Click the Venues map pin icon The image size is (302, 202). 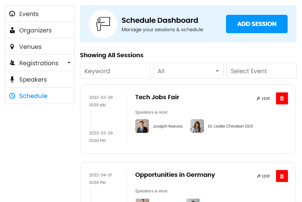point(12,47)
